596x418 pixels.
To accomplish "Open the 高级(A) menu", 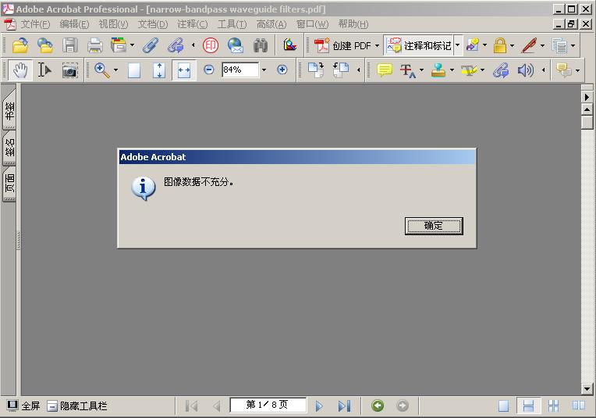I will [x=271, y=24].
